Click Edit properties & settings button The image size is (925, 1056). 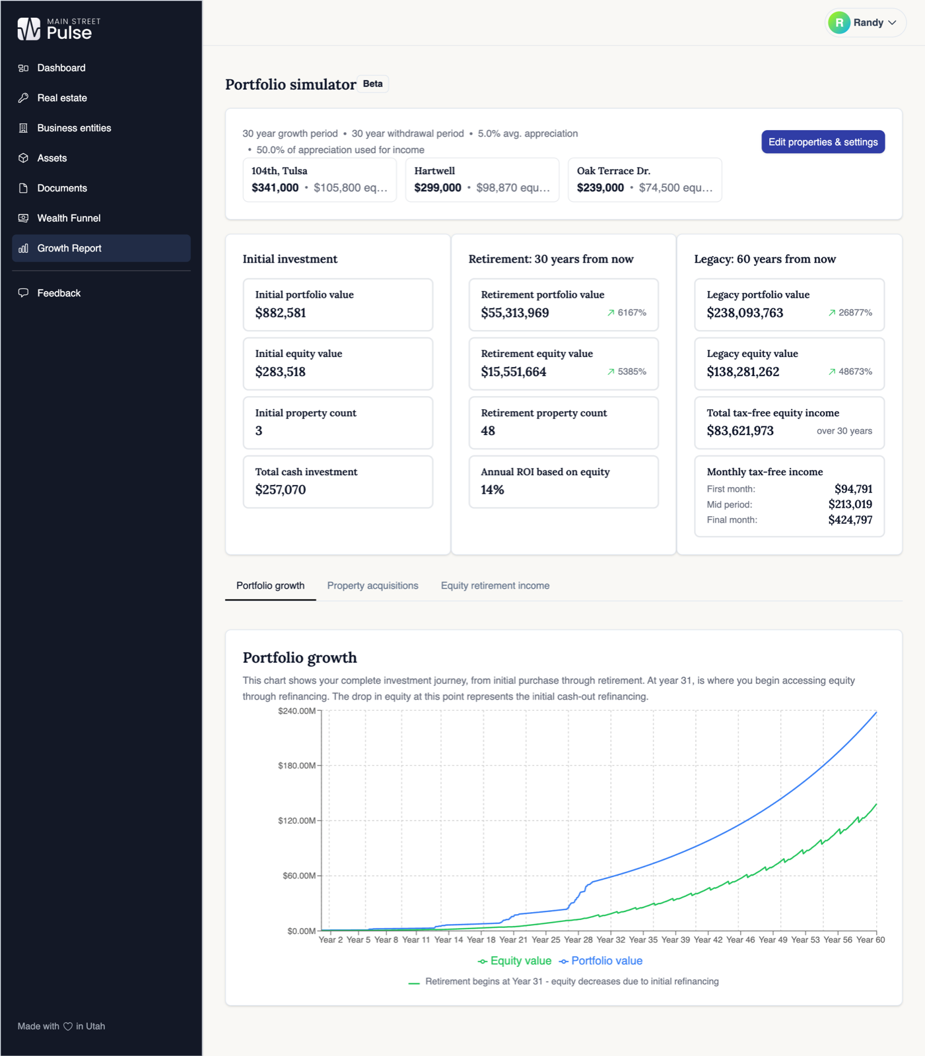[x=823, y=142]
